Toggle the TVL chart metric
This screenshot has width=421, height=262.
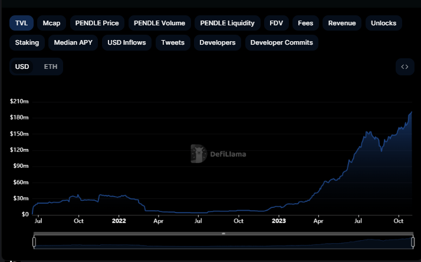coord(21,23)
